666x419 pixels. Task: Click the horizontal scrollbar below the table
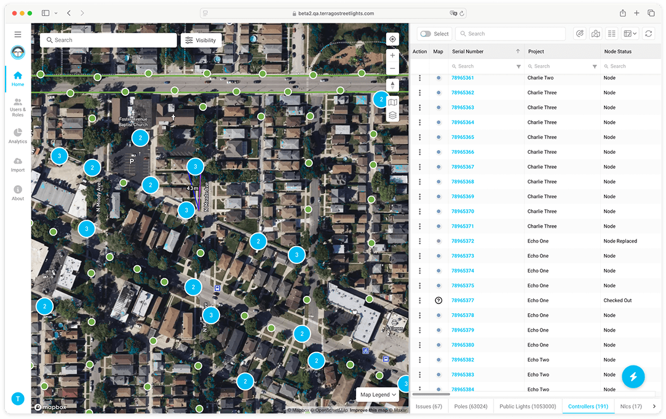click(430, 394)
